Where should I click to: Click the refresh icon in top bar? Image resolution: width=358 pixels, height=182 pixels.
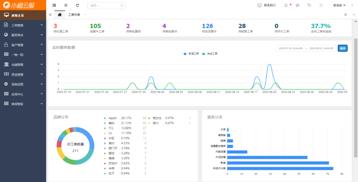coord(77,5)
